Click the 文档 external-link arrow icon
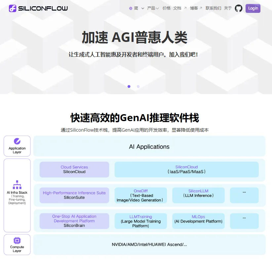272x262 pixels. pos(185,8)
